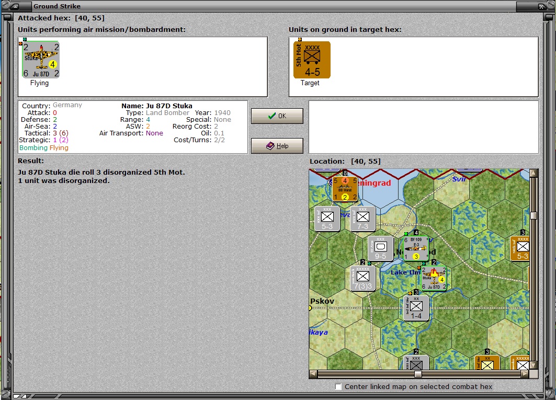556x400 pixels.
Task: Select the 7(3)3 army group HQ counter
Action: tap(363, 278)
